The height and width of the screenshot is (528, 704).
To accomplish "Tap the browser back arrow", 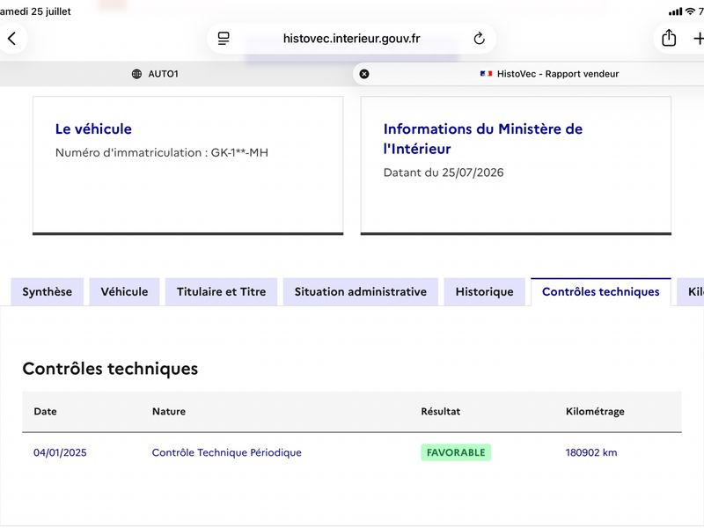I will tap(12, 39).
